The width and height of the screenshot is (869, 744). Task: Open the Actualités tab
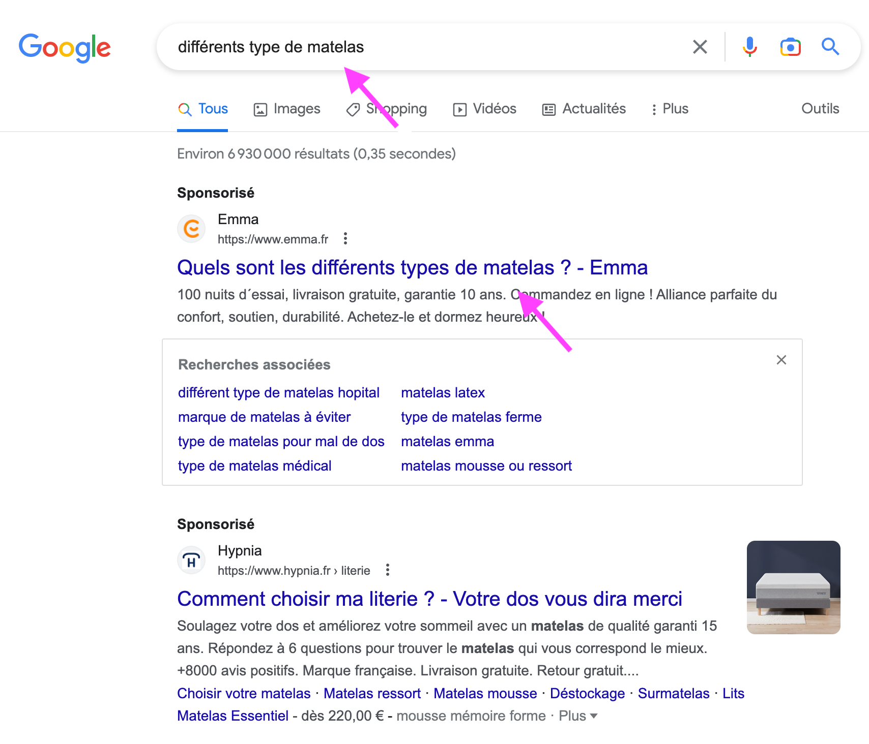[584, 108]
